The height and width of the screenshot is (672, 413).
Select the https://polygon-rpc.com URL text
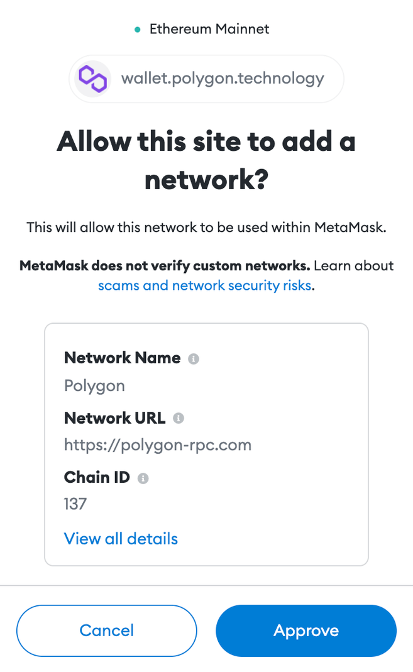(x=158, y=445)
